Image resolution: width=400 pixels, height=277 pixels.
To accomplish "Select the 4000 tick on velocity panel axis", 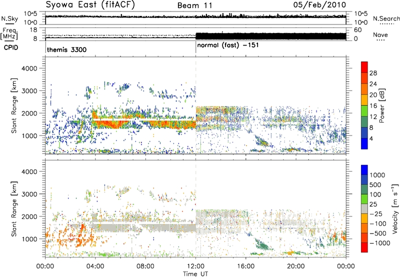I will coord(29,171).
